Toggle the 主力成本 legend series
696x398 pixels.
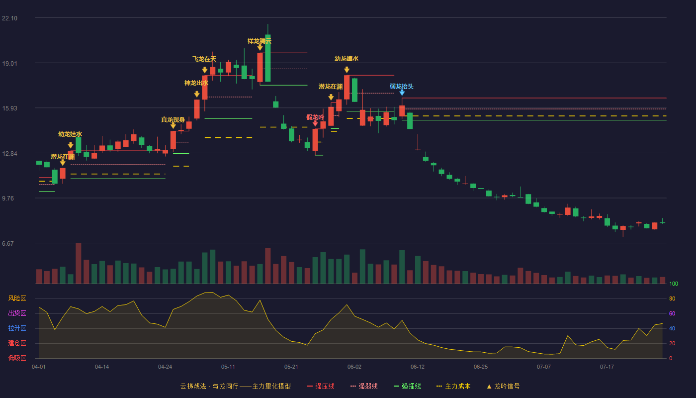pyautogui.click(x=453, y=386)
